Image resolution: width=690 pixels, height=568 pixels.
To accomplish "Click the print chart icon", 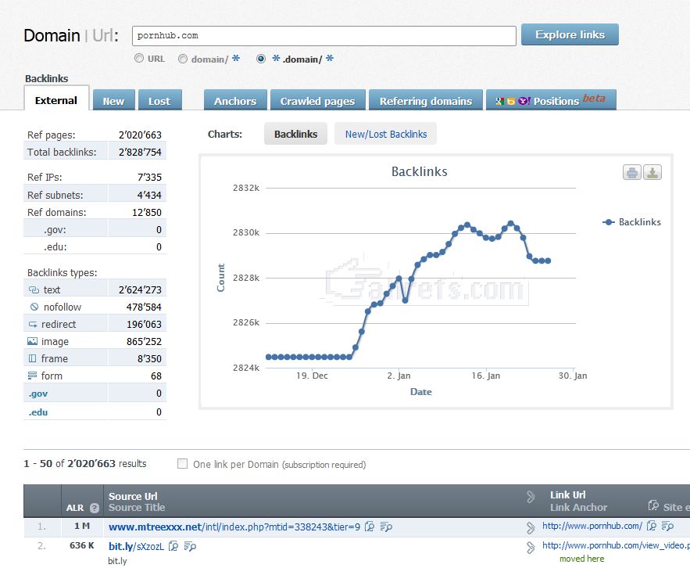I will pyautogui.click(x=632, y=172).
